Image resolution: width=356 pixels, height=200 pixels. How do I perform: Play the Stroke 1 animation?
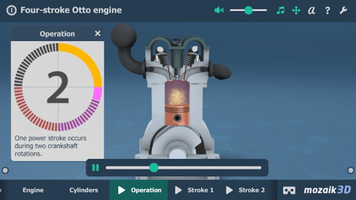click(194, 190)
